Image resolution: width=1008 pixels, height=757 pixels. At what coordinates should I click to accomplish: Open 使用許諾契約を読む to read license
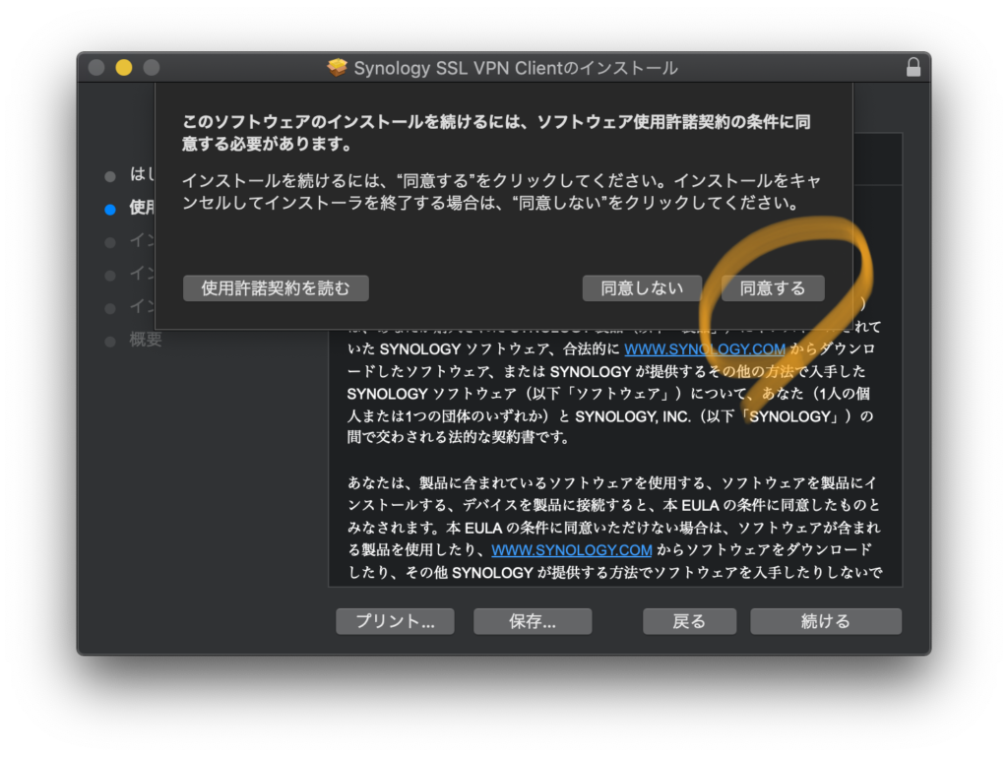275,288
